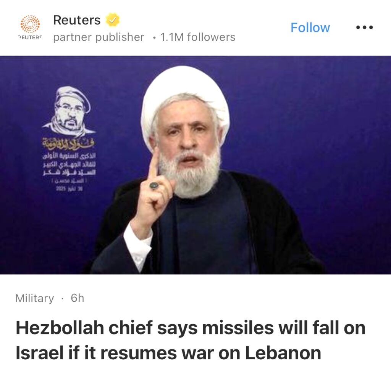Click the REUTERS wordmark under the logo
The width and height of the screenshot is (391, 370).
tap(30, 37)
